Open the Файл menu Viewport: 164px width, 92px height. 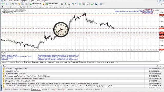[x=5, y=1]
